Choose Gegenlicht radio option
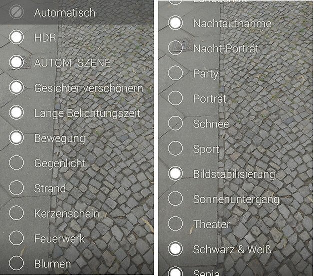Viewport: 314px width, 276px height. [16, 163]
